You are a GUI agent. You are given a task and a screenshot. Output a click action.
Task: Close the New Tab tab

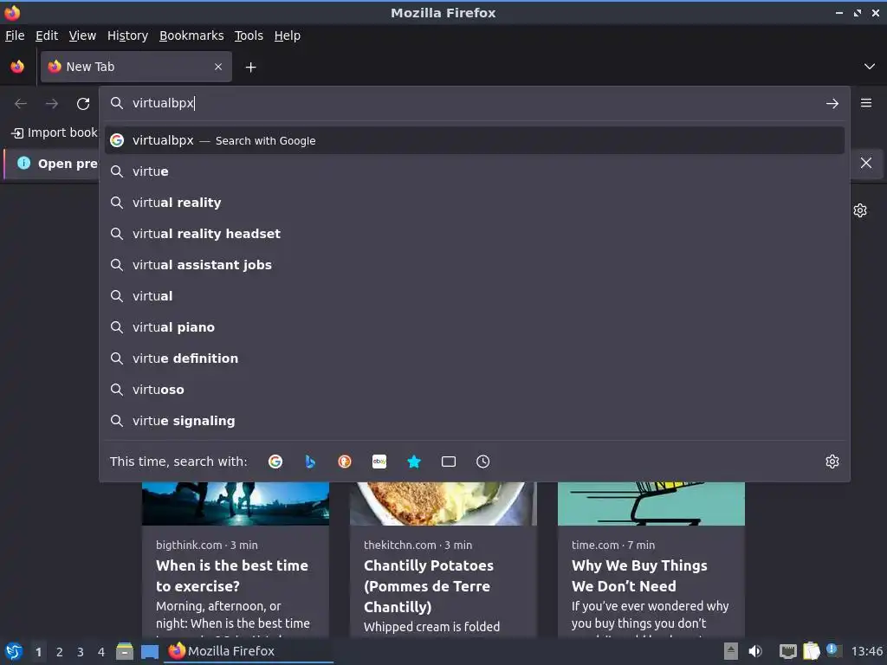[218, 67]
